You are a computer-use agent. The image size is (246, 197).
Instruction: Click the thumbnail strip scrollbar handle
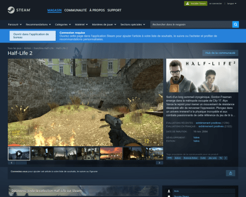point(21,163)
